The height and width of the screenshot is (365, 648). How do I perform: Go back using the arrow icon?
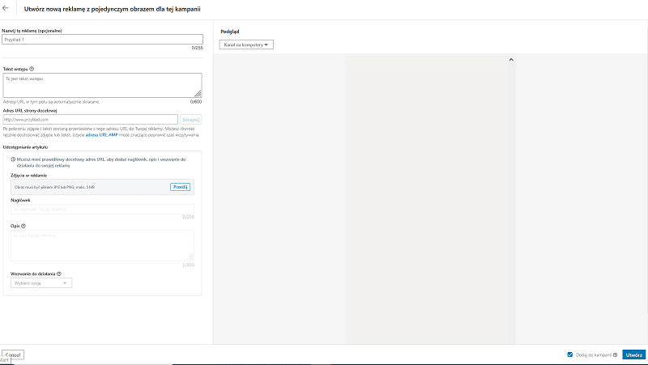click(6, 8)
